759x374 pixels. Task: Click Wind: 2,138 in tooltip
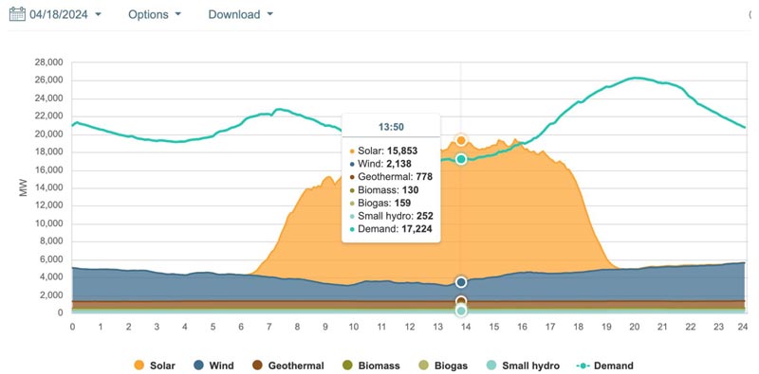tap(380, 164)
